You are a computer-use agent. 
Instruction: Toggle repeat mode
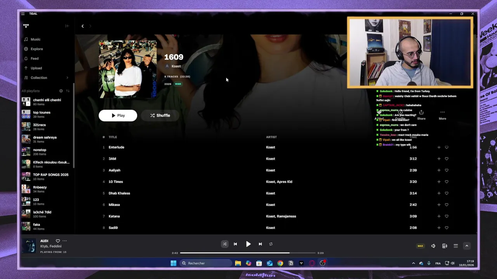point(271,244)
